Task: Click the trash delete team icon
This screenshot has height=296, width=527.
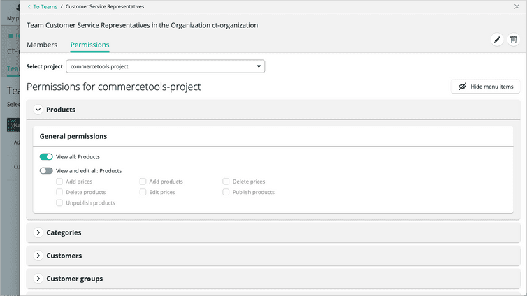Action: pos(514,40)
